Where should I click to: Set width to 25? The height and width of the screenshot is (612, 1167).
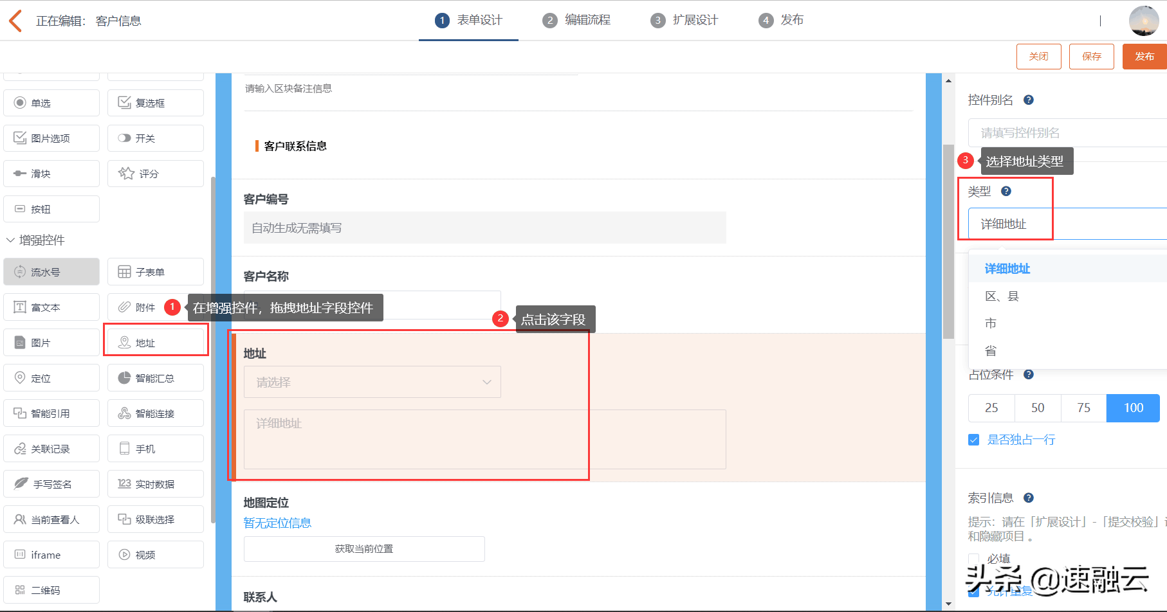(x=991, y=408)
